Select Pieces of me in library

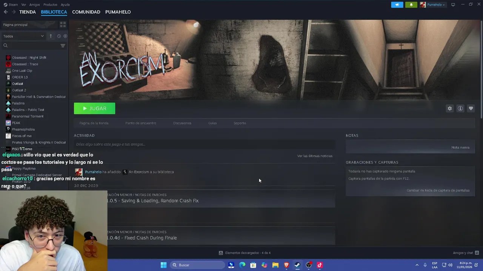(22, 136)
